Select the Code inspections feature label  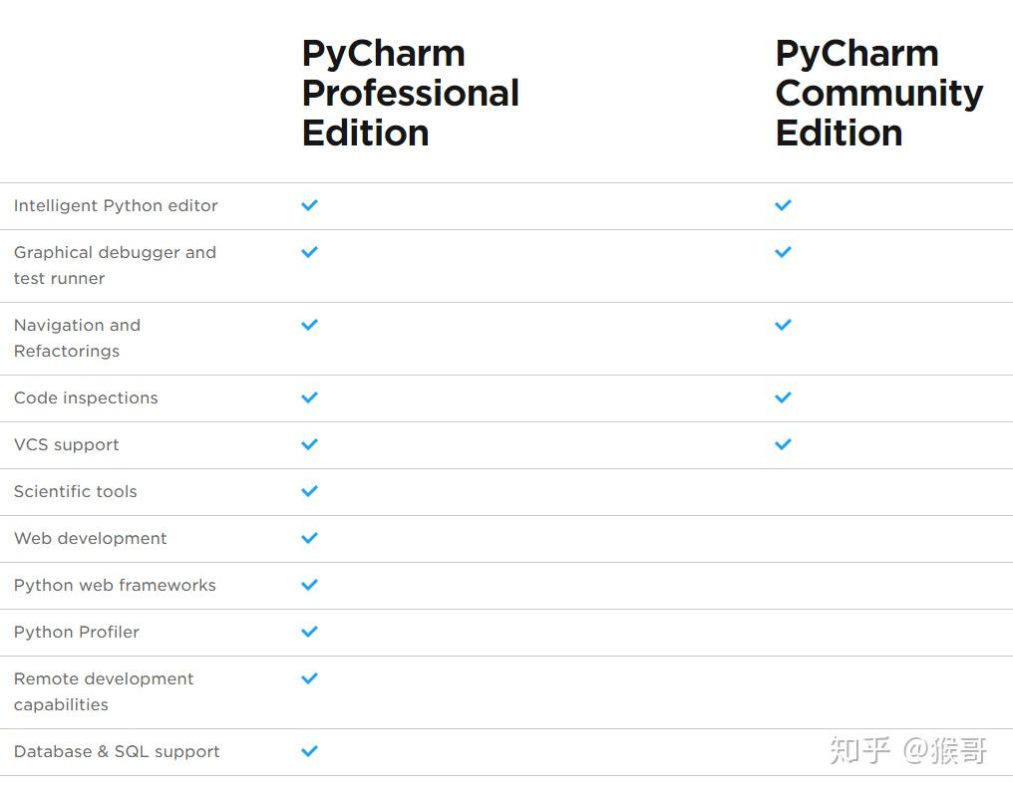(86, 397)
